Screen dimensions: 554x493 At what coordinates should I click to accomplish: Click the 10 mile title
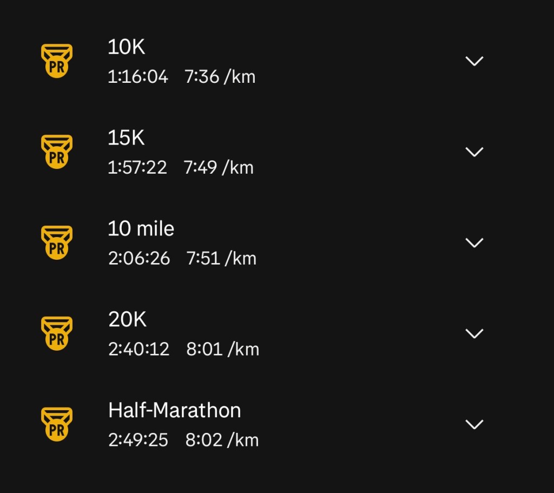141,229
